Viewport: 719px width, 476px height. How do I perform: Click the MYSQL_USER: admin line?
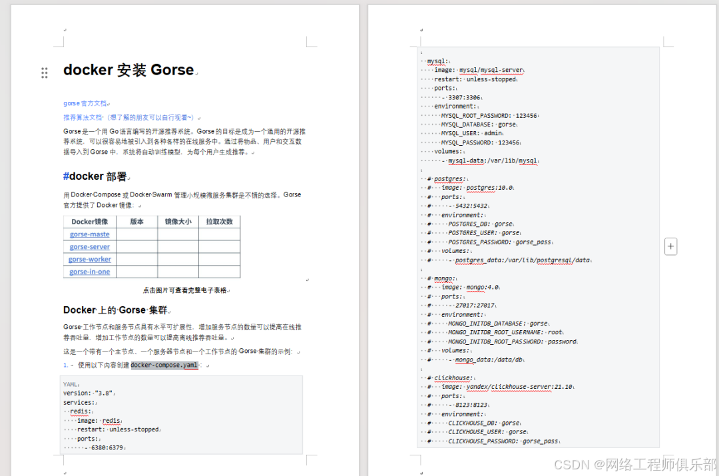pos(472,133)
